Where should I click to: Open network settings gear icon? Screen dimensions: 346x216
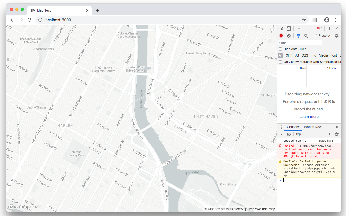tap(337, 36)
